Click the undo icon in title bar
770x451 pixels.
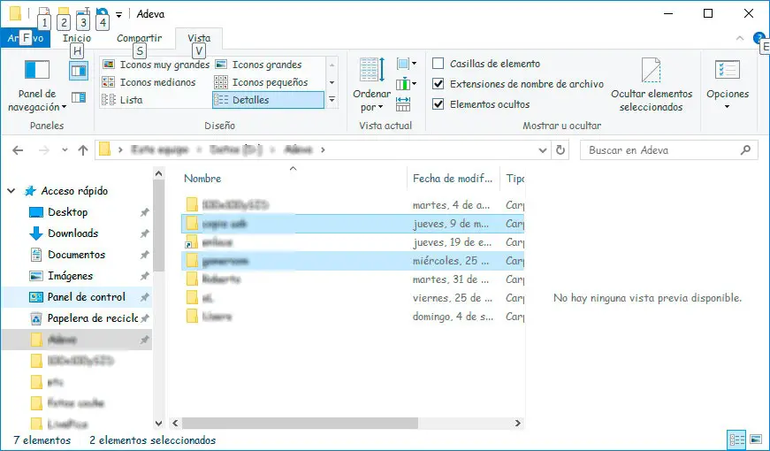[103, 12]
